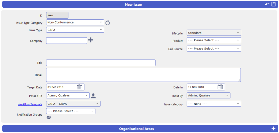
Task: Click the save floppy disk icon
Action: [x=273, y=4]
